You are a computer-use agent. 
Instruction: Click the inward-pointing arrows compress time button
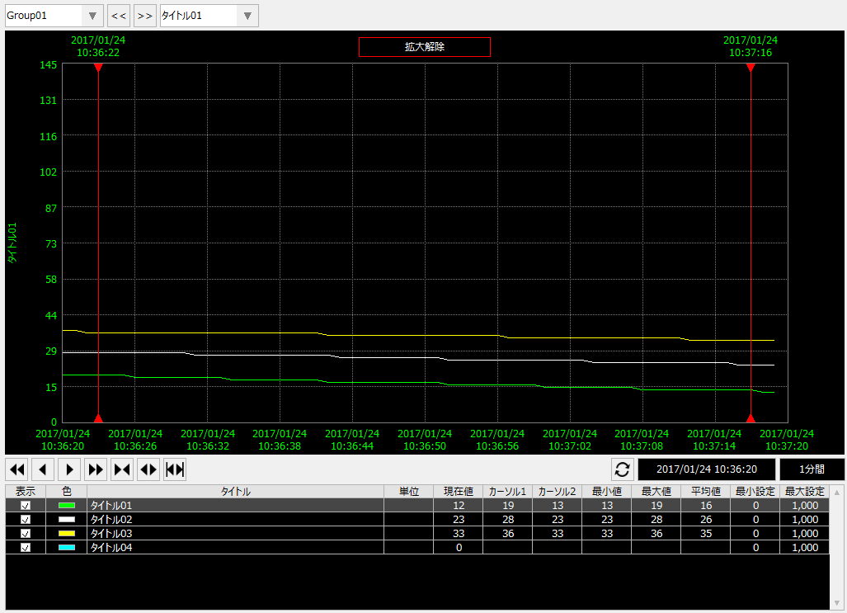(x=122, y=469)
